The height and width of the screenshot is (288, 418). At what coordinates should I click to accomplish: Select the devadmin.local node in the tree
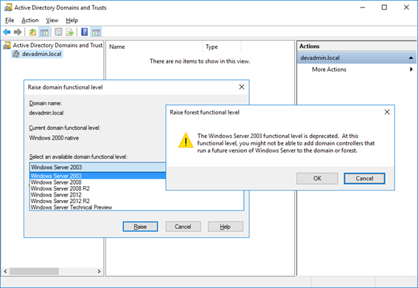point(41,54)
